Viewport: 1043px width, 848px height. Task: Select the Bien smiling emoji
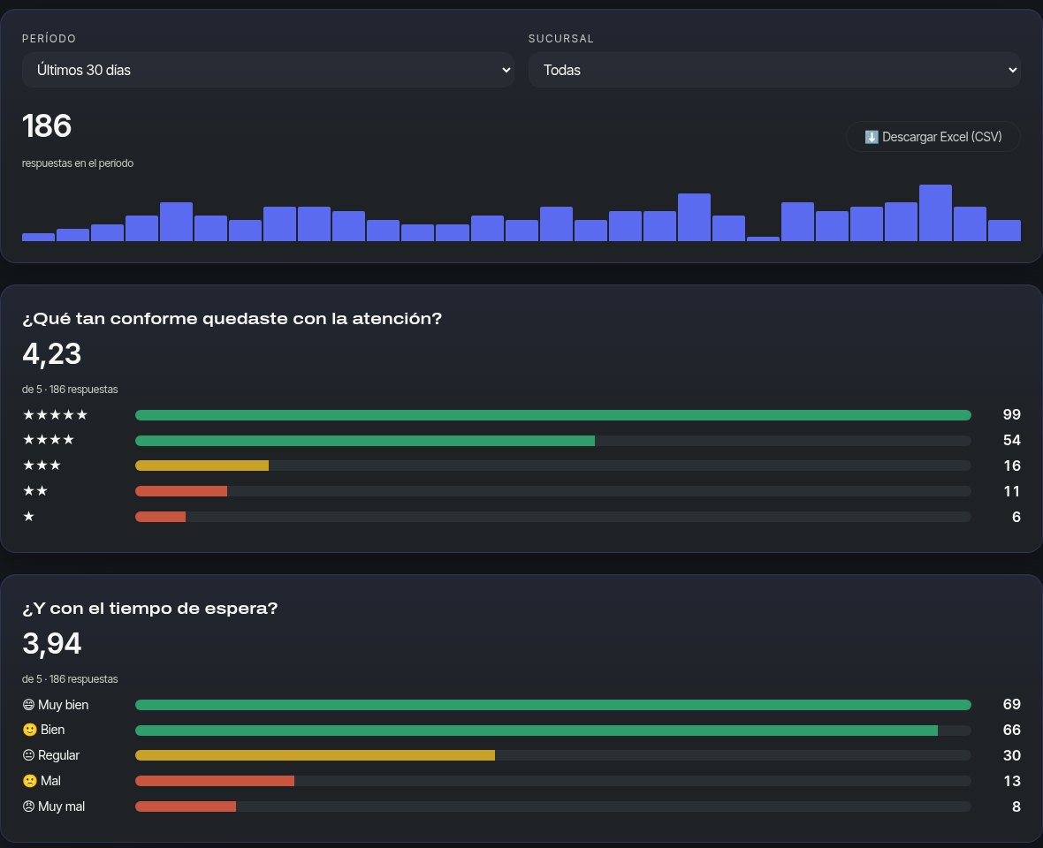[x=29, y=730]
